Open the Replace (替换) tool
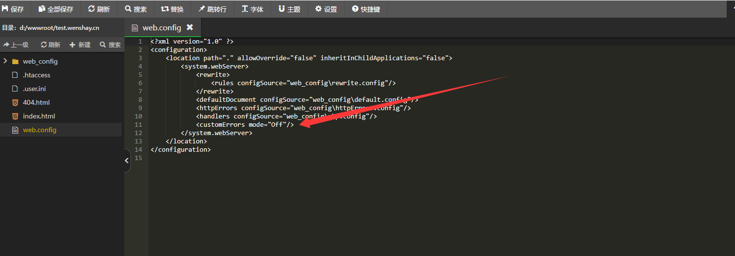The height and width of the screenshot is (256, 735). [173, 9]
